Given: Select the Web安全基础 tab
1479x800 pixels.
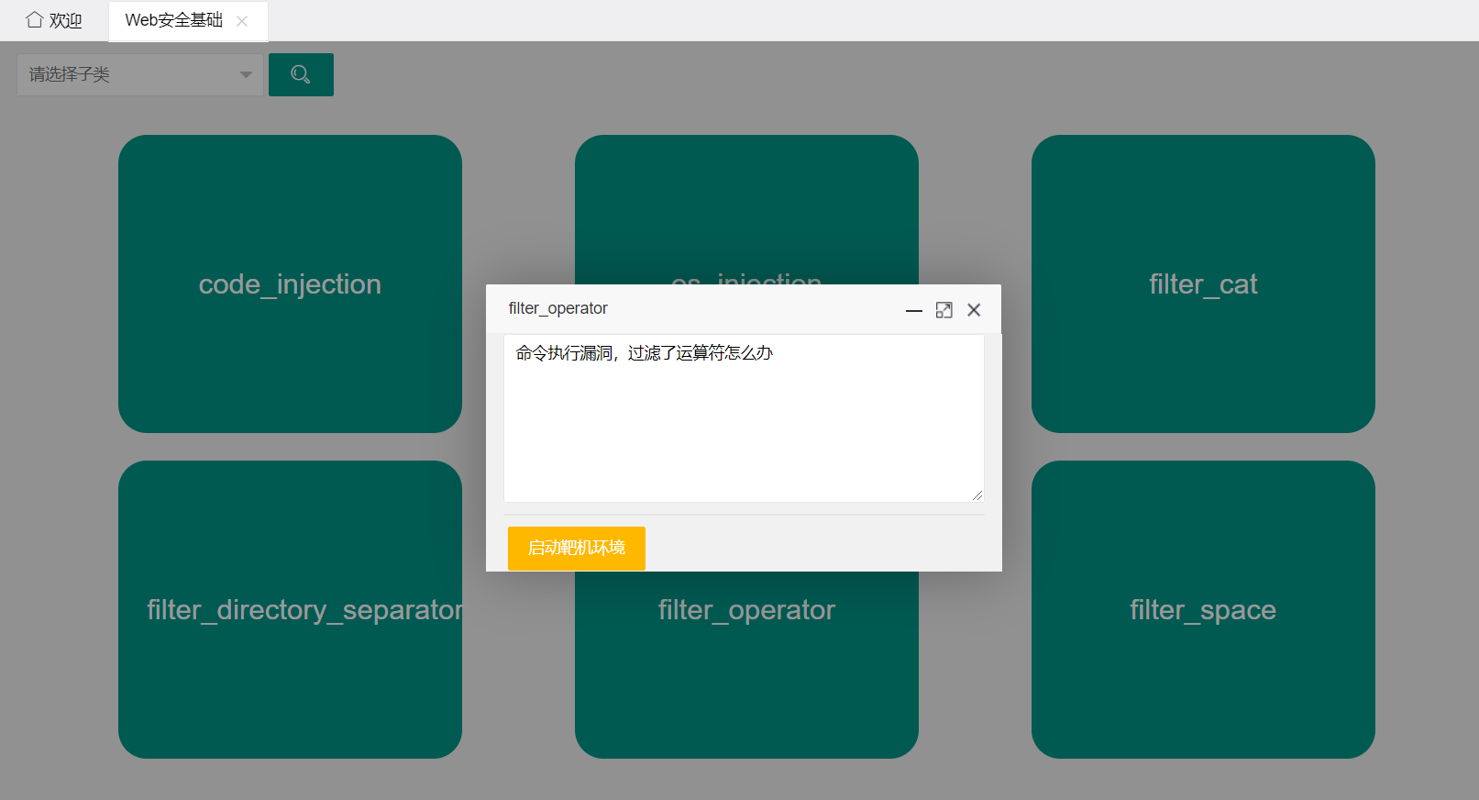Looking at the screenshot, I should click(x=173, y=20).
